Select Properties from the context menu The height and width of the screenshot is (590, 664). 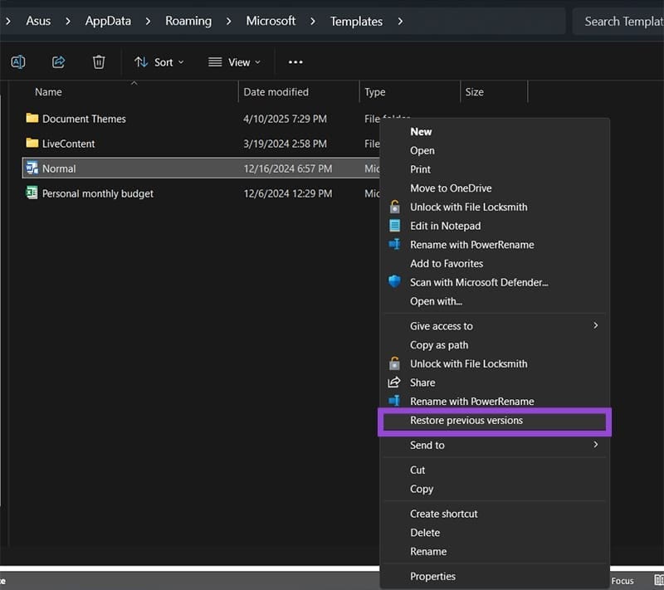click(x=432, y=576)
